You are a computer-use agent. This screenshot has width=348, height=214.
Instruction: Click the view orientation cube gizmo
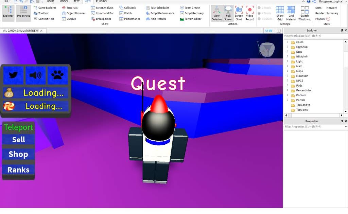pos(267,50)
